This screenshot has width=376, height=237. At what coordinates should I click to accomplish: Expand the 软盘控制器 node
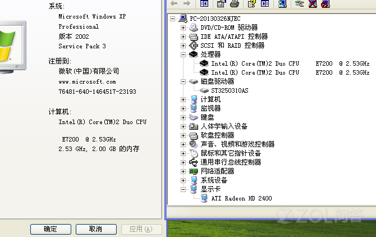click(x=183, y=135)
